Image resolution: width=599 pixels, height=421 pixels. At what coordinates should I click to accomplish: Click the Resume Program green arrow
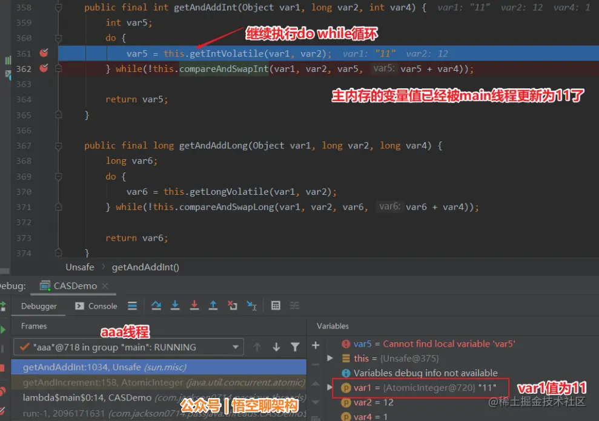[x=2, y=330]
